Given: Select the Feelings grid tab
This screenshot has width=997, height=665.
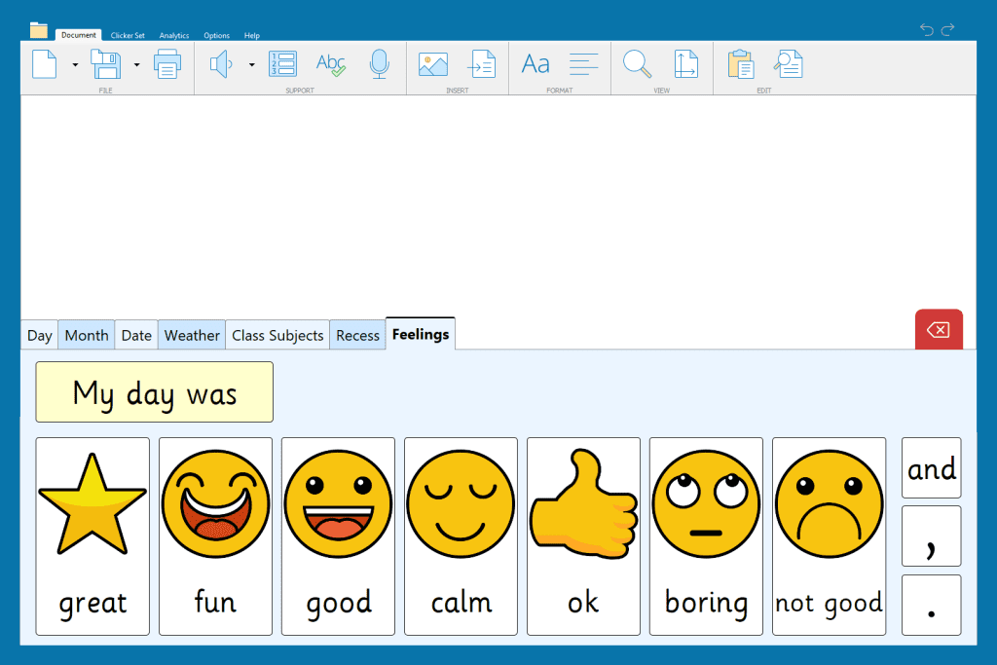Looking at the screenshot, I should point(421,334).
